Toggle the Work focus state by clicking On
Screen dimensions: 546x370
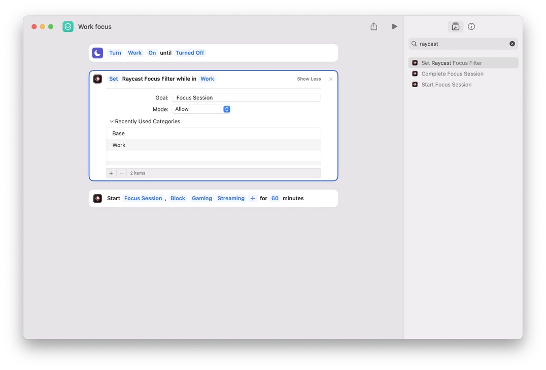click(152, 52)
